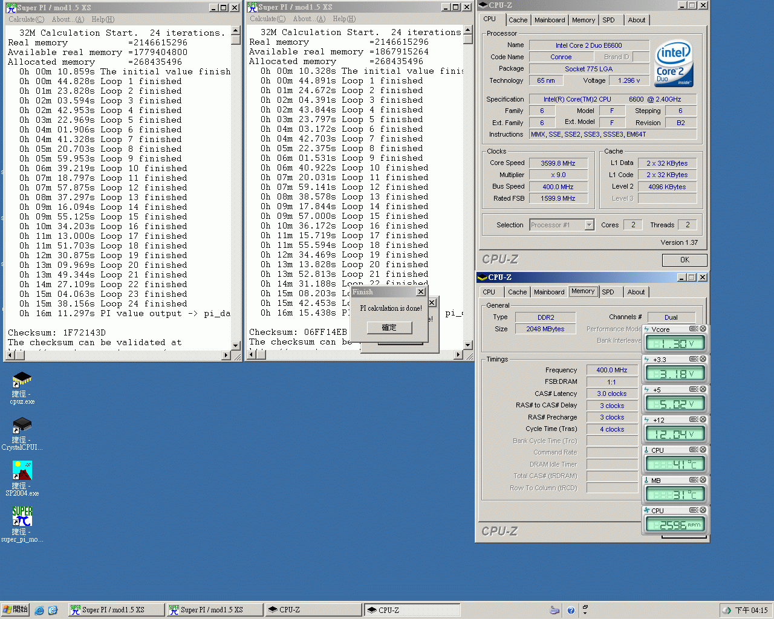This screenshot has width=774, height=619.
Task: Close the CPU fan RPM sensor gadget
Action: [x=703, y=510]
